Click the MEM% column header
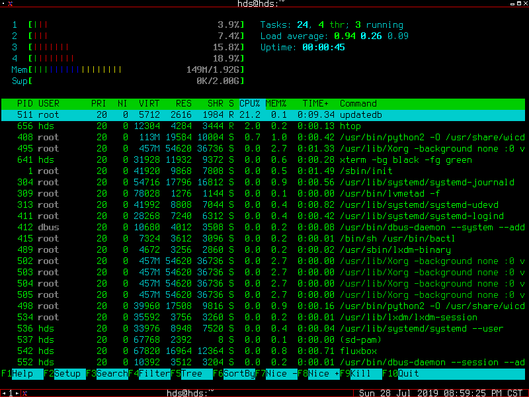The image size is (529, 397). tap(276, 104)
